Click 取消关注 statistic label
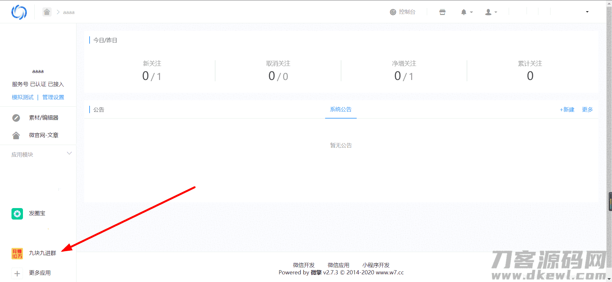 [x=278, y=64]
